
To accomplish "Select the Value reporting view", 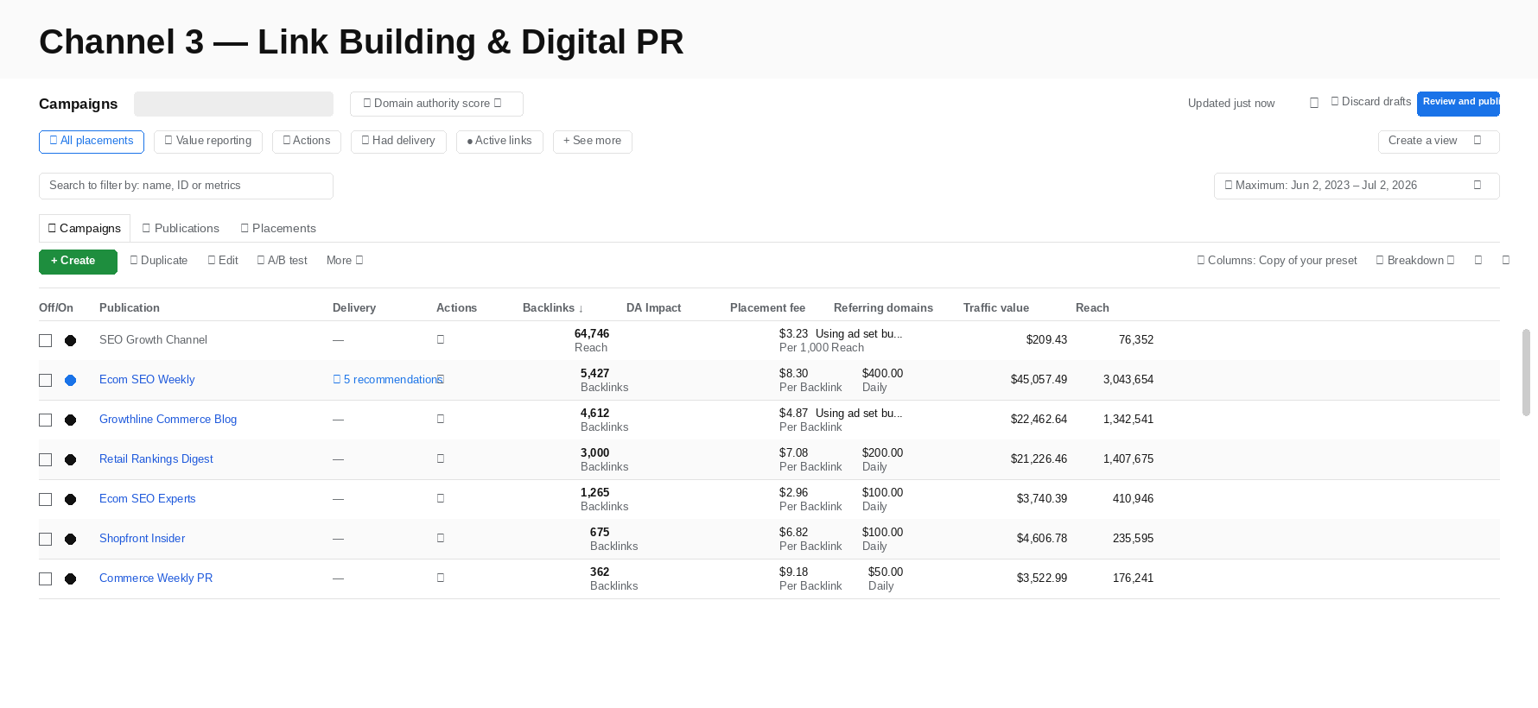I will tap(208, 142).
